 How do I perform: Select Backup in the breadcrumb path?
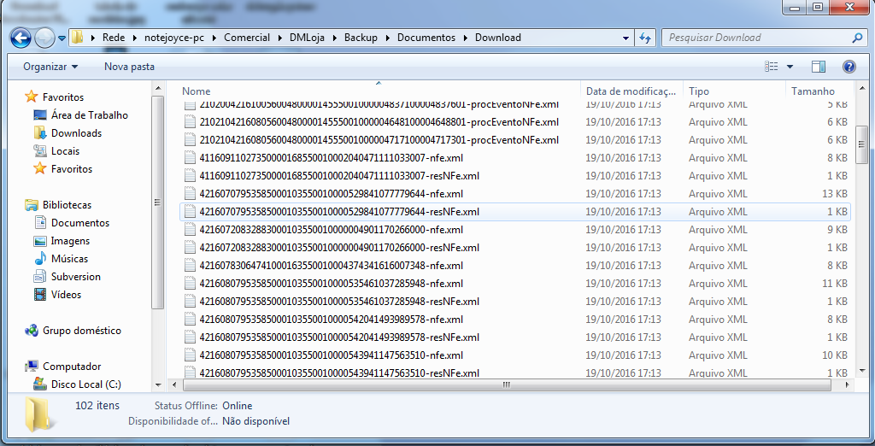point(361,38)
